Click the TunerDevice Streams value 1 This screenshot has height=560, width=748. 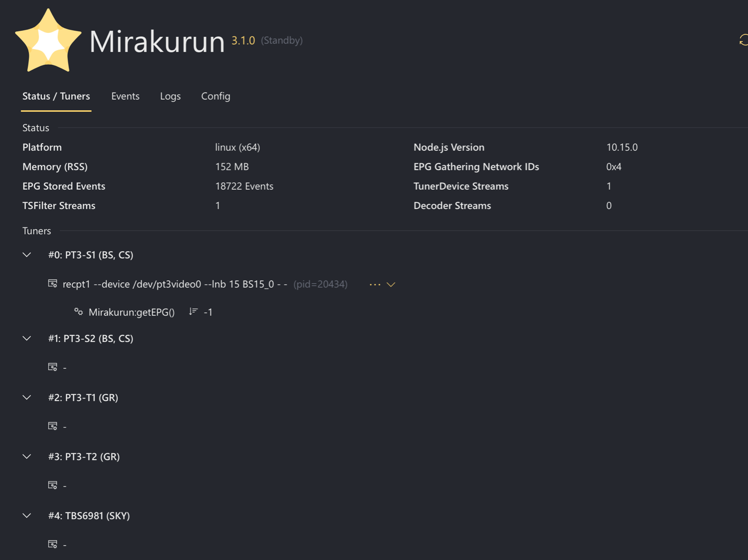coord(609,186)
